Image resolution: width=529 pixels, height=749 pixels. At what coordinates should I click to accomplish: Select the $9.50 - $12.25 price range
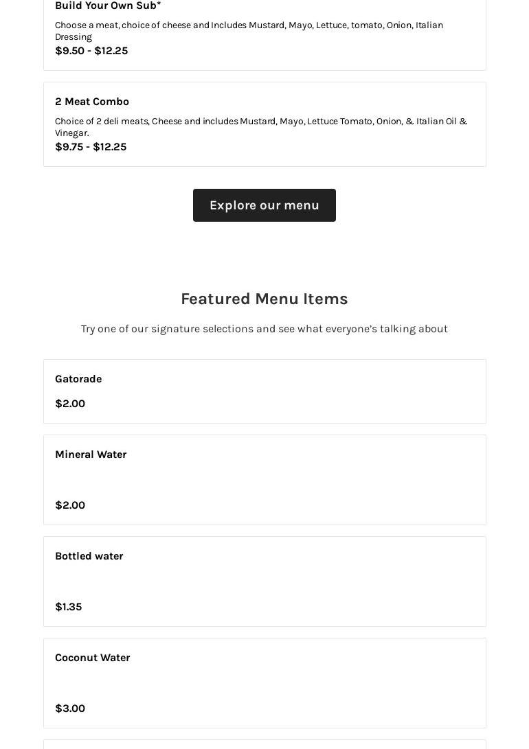pos(91,51)
